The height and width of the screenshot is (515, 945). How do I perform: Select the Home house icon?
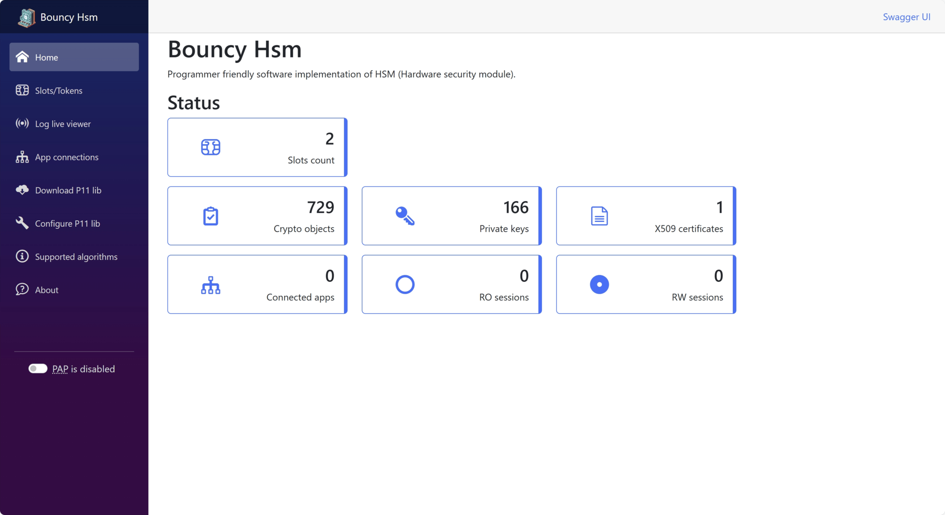click(22, 57)
